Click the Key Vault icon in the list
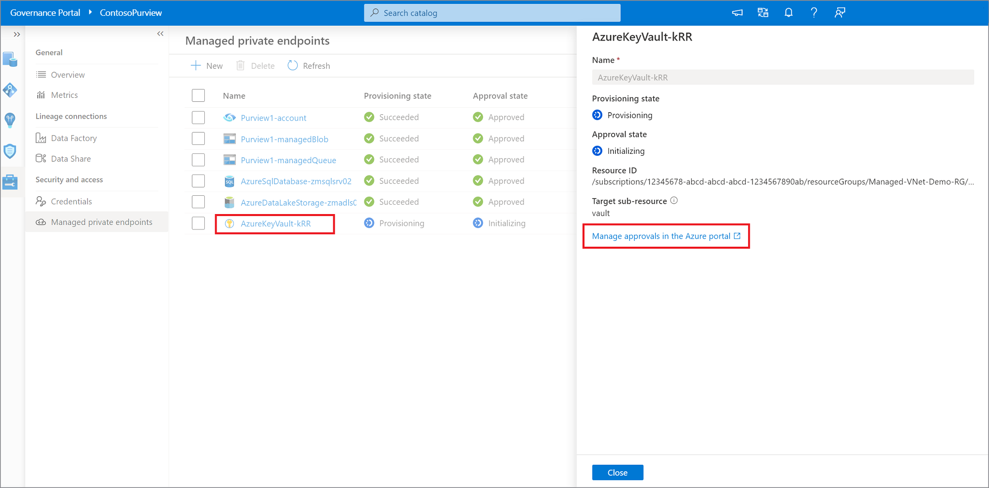Viewport: 989px width, 488px height. [229, 223]
